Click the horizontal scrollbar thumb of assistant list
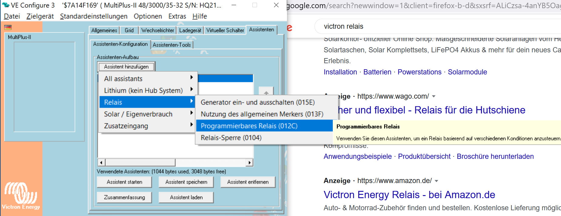The width and height of the screenshot is (561, 216). click(x=140, y=162)
